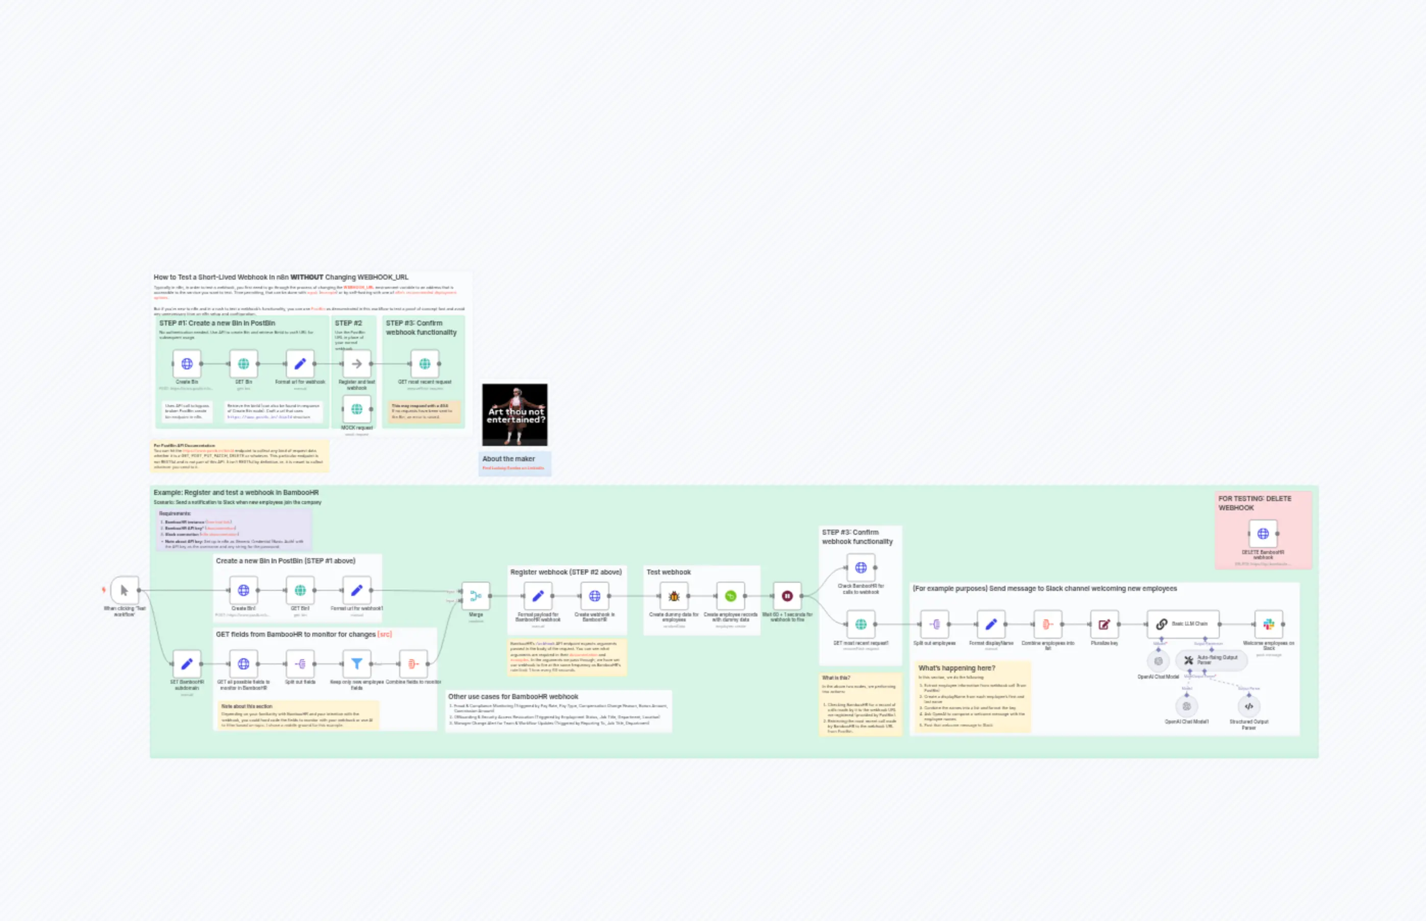Select the 'Split out employees' node
The image size is (1426, 921).
click(x=935, y=625)
